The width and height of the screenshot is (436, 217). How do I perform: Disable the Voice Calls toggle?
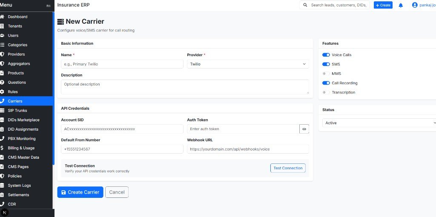tap(326, 55)
